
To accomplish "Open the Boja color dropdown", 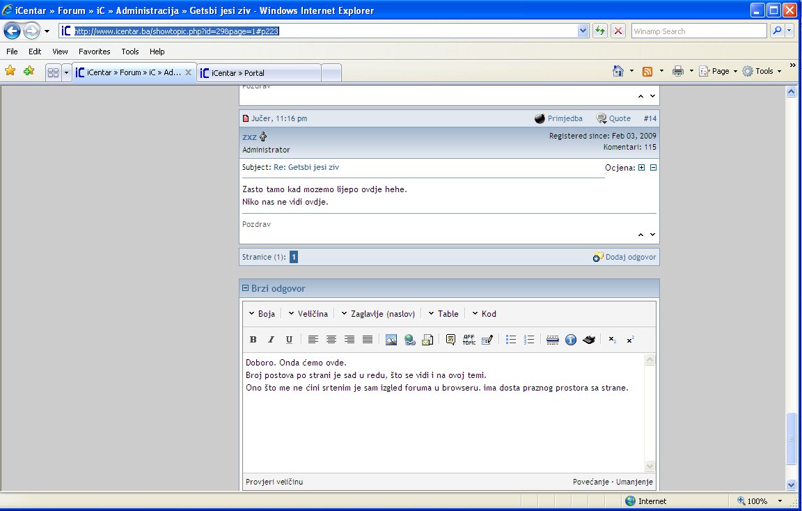I will coord(262,314).
